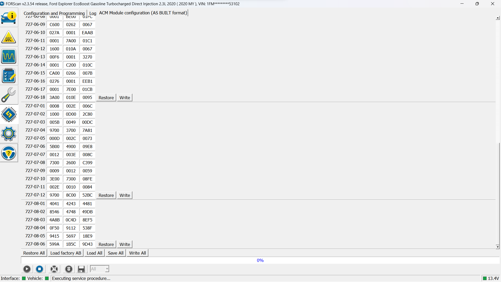
Task: Open the DTC trouble codes section
Action: click(x=9, y=37)
